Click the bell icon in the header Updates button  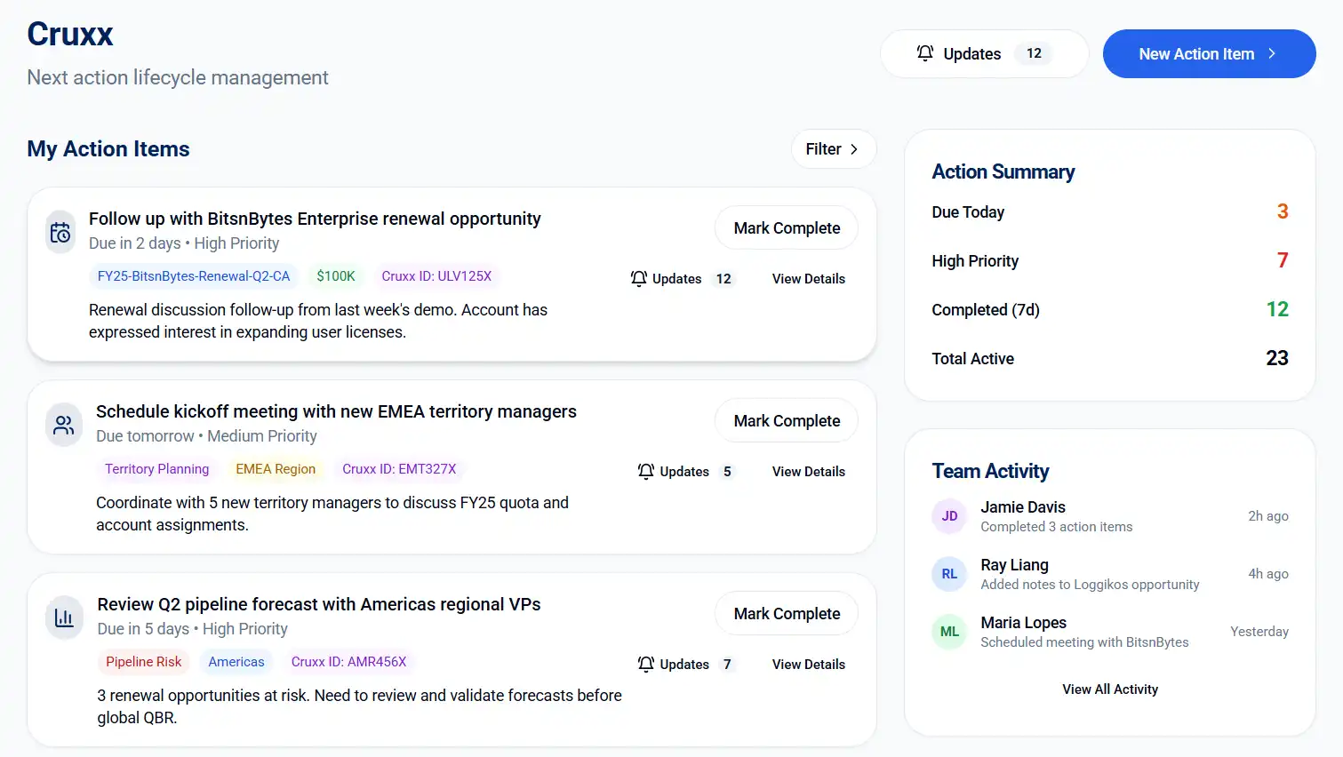(925, 53)
